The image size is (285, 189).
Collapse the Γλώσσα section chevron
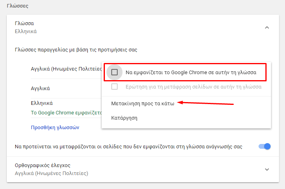(267, 28)
